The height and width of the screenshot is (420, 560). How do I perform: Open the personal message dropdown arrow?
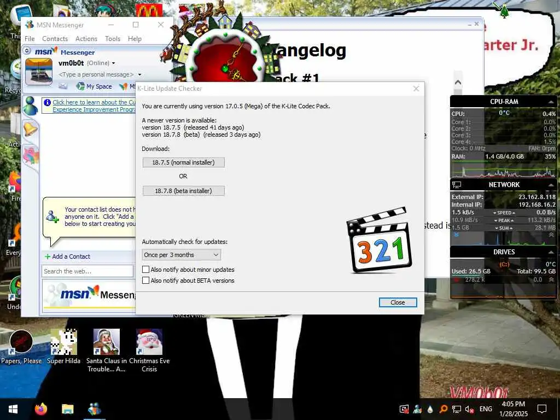pyautogui.click(x=139, y=74)
